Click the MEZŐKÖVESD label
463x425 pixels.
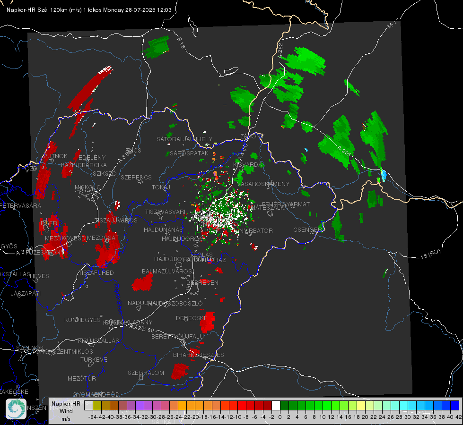click(x=65, y=238)
